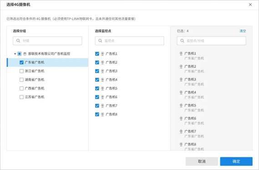Click the camera icon beside 广告机1 in monitoring list
Screen dimensions: 259x170
(102, 54)
